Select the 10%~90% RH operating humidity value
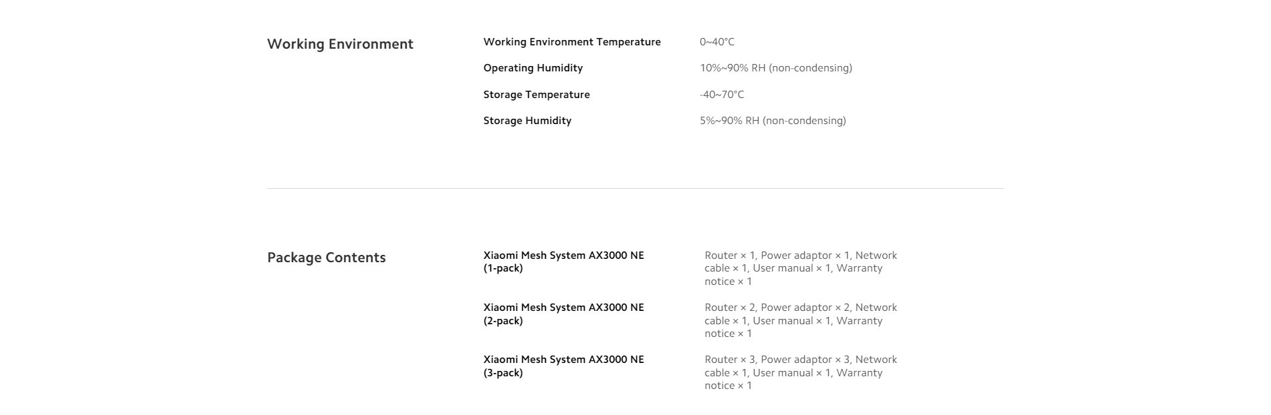1271x415 pixels. coord(776,68)
